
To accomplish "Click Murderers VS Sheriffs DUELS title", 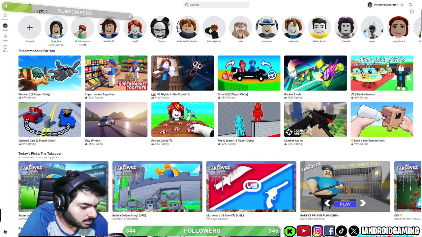I will pos(225,216).
